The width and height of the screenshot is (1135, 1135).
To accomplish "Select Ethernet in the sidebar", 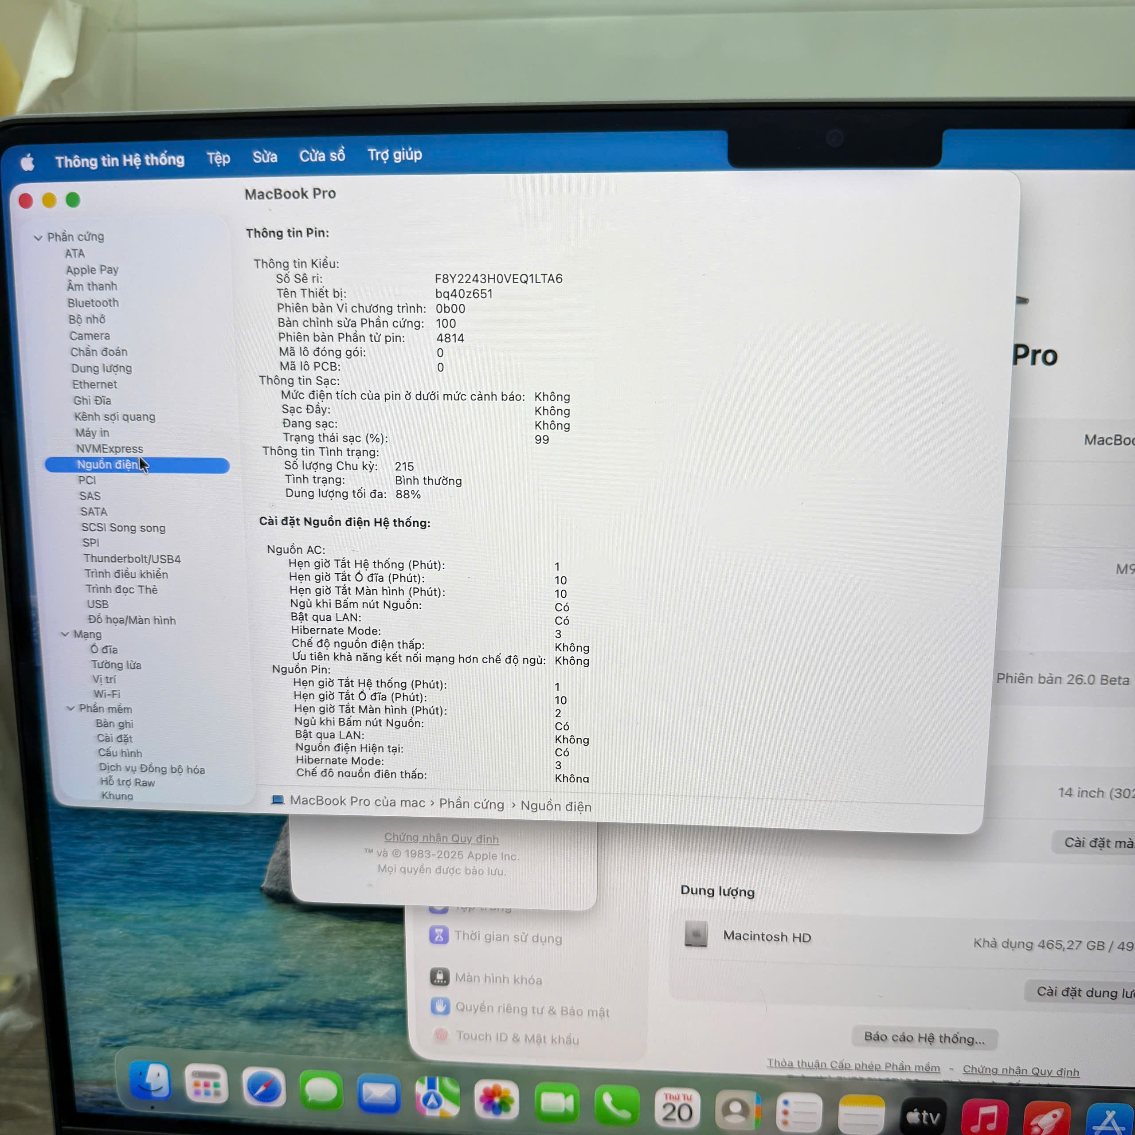I will [x=94, y=384].
